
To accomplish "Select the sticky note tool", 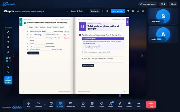I will point(8,47).
